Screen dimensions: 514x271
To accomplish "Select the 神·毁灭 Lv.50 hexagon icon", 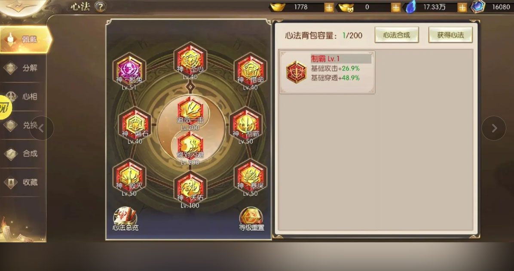I will click(129, 177).
